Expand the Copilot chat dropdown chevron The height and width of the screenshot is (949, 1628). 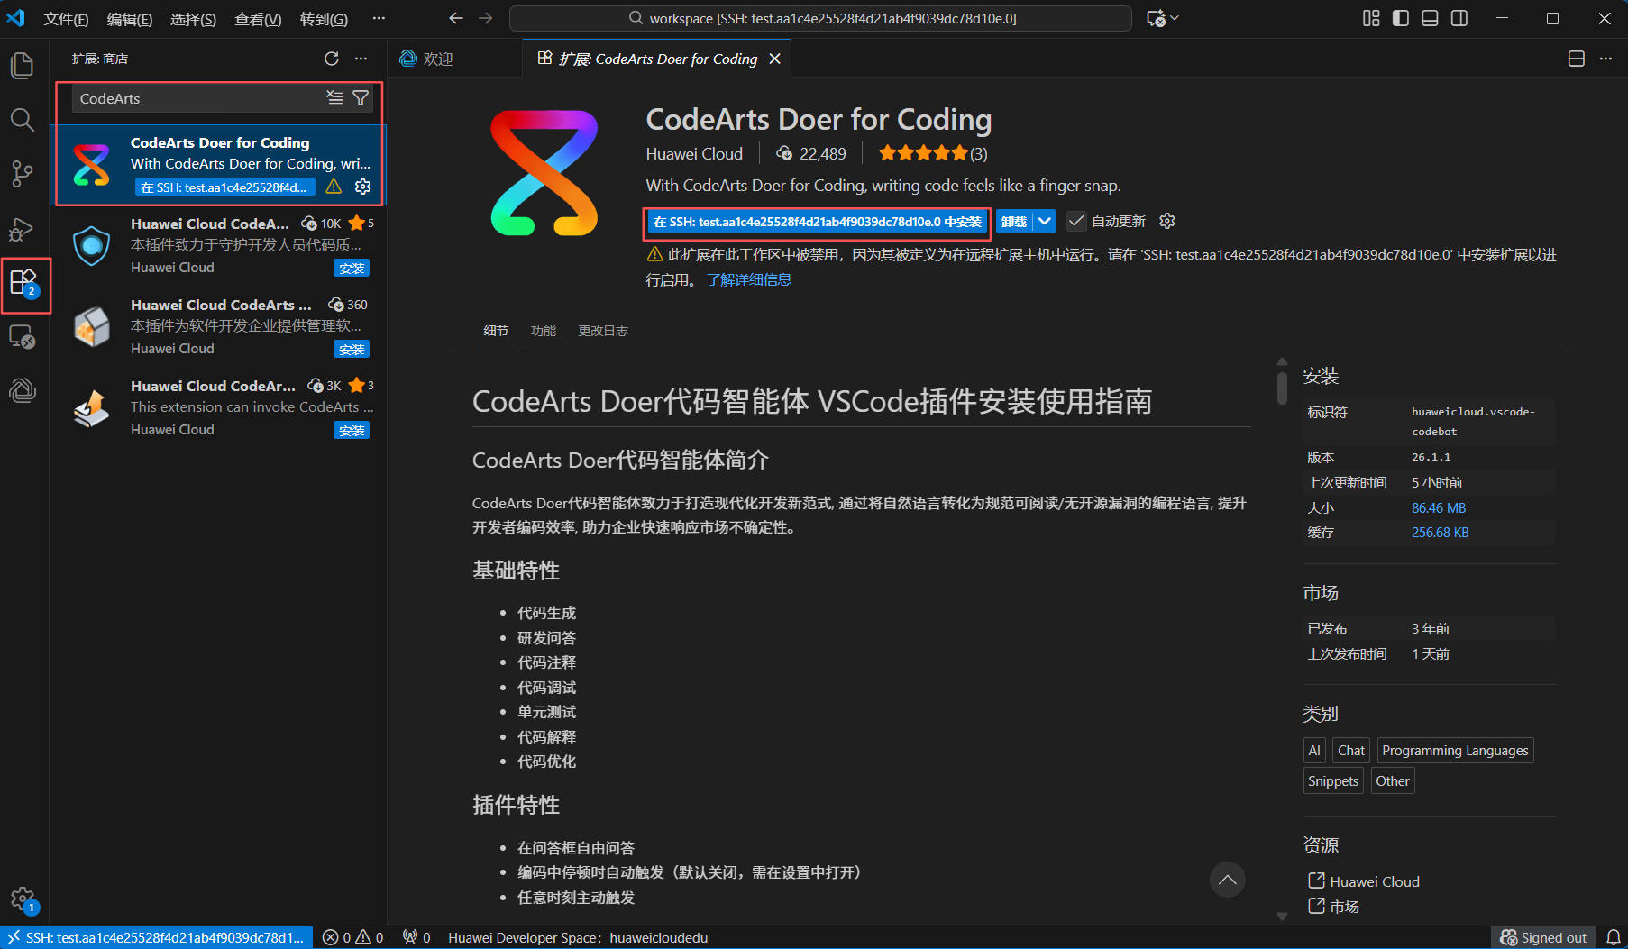point(1175,18)
